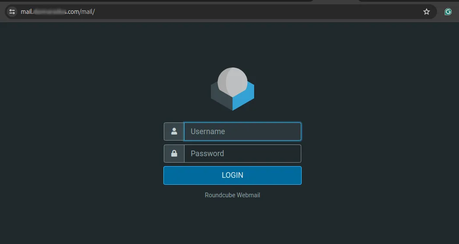The height and width of the screenshot is (244, 459).
Task: Click the dark gray left face of logo cube
Action: pos(220,100)
